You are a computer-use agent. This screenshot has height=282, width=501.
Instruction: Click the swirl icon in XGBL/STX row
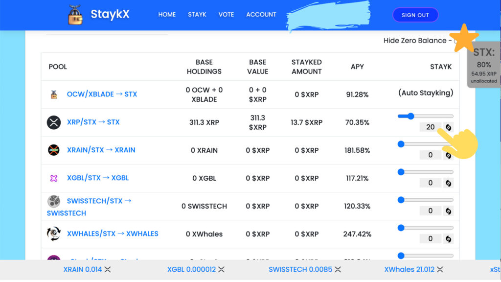[448, 183]
